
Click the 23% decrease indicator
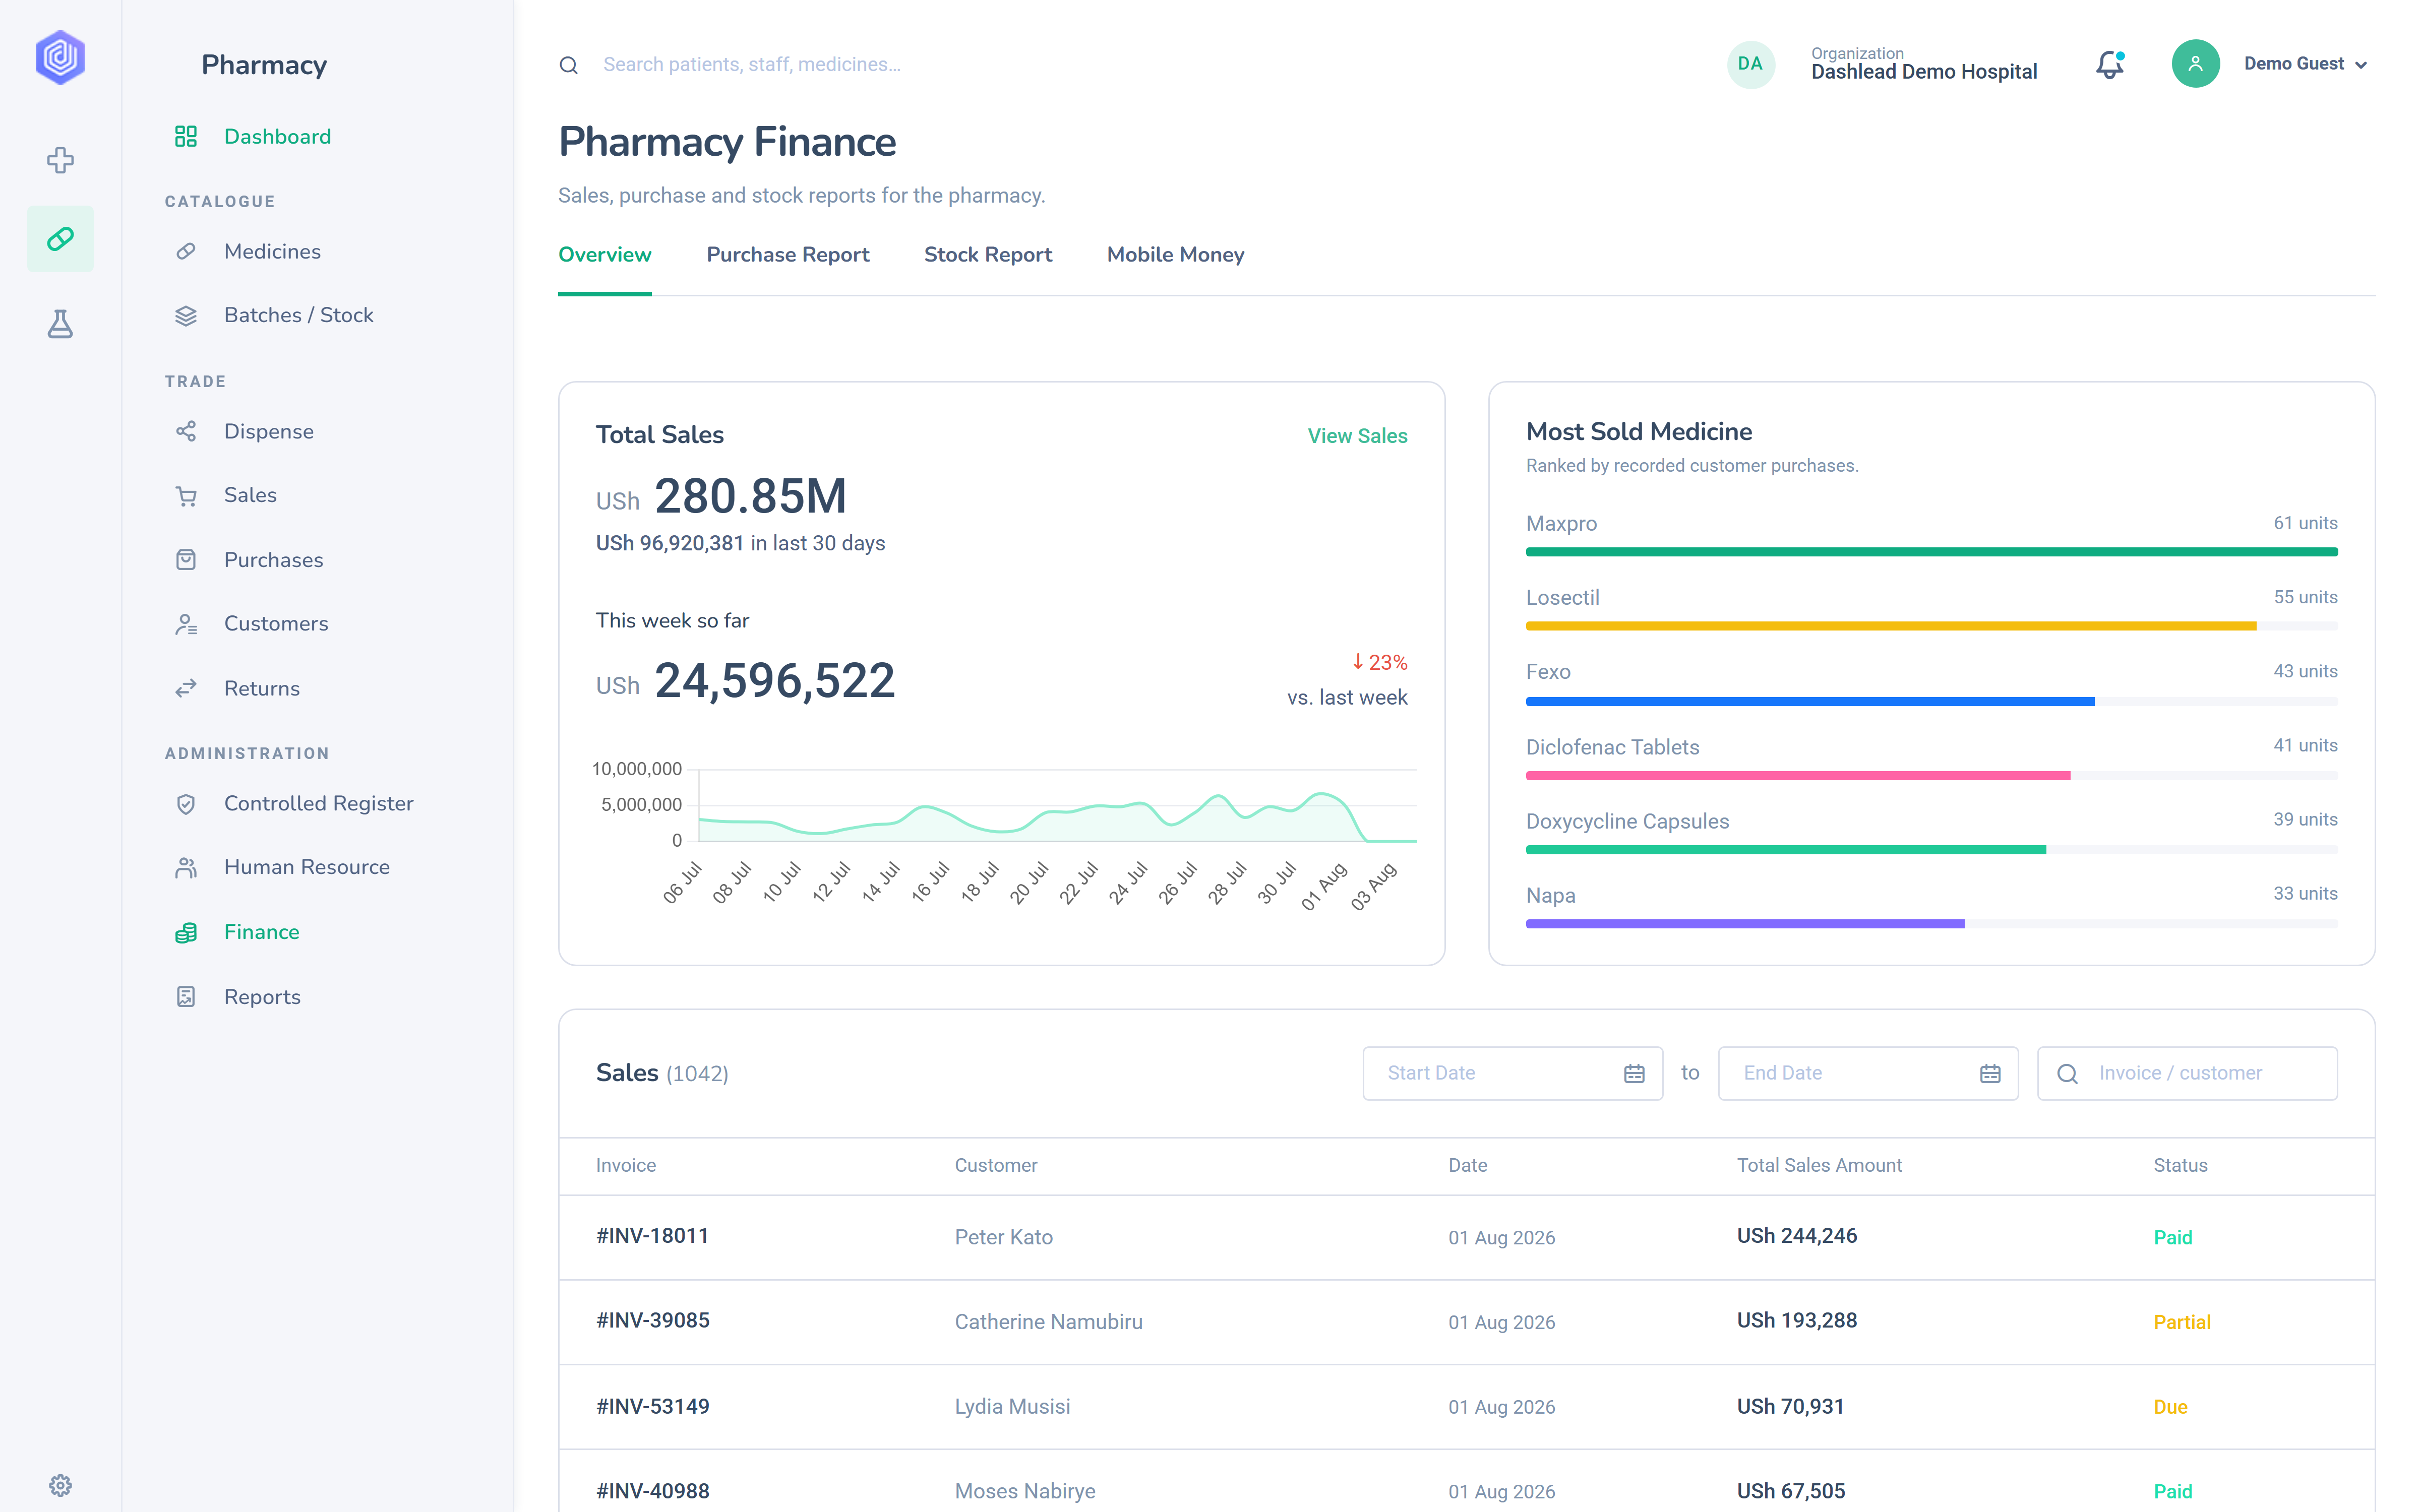pos(1379,662)
